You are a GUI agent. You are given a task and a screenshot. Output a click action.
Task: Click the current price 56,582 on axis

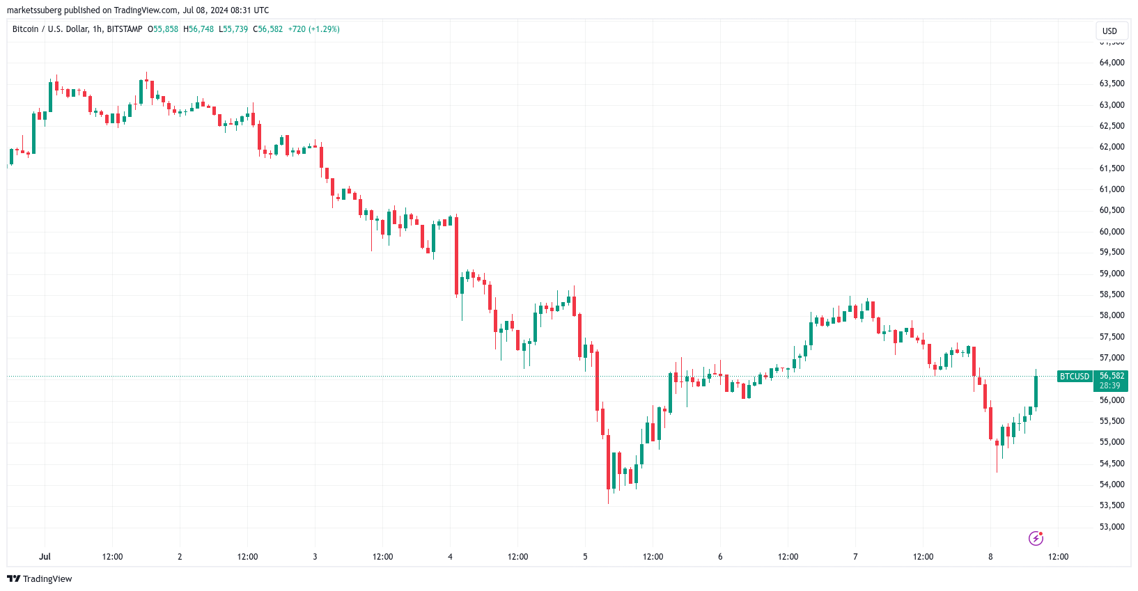(1112, 376)
